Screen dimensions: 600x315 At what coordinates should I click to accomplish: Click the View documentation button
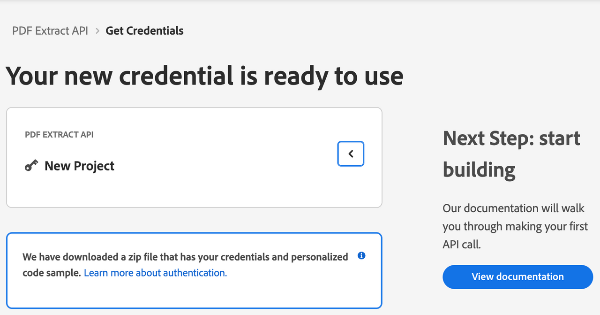coord(517,277)
